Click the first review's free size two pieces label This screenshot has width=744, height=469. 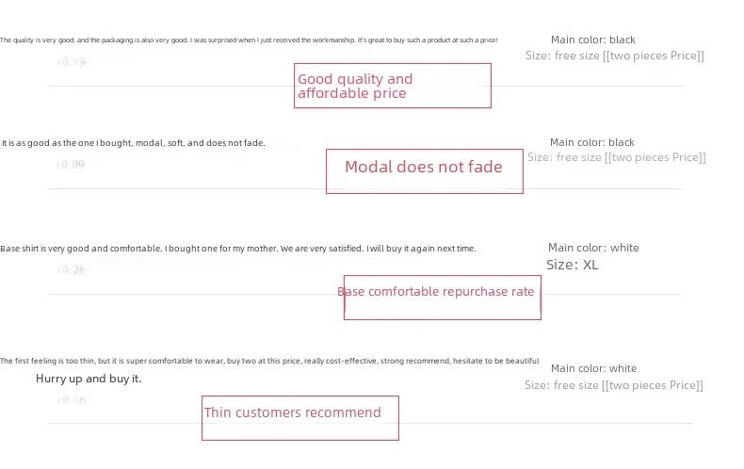[615, 56]
